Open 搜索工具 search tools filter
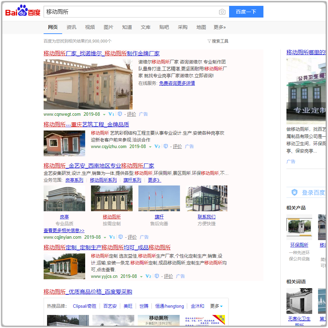 [218, 41]
